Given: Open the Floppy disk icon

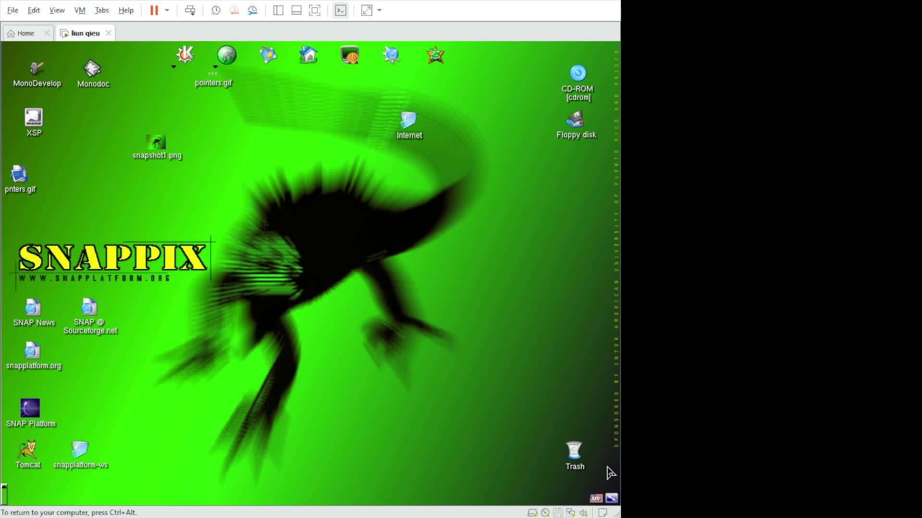Looking at the screenshot, I should pyautogui.click(x=576, y=125).
